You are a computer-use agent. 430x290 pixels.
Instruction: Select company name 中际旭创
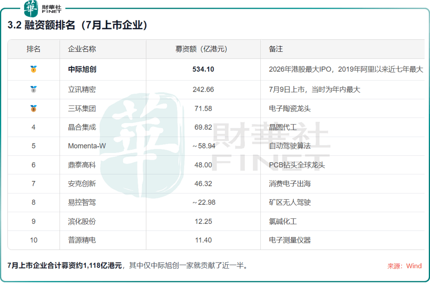tap(82, 69)
